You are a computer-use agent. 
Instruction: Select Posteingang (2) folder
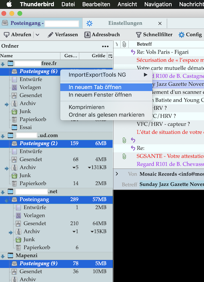pos(56,144)
